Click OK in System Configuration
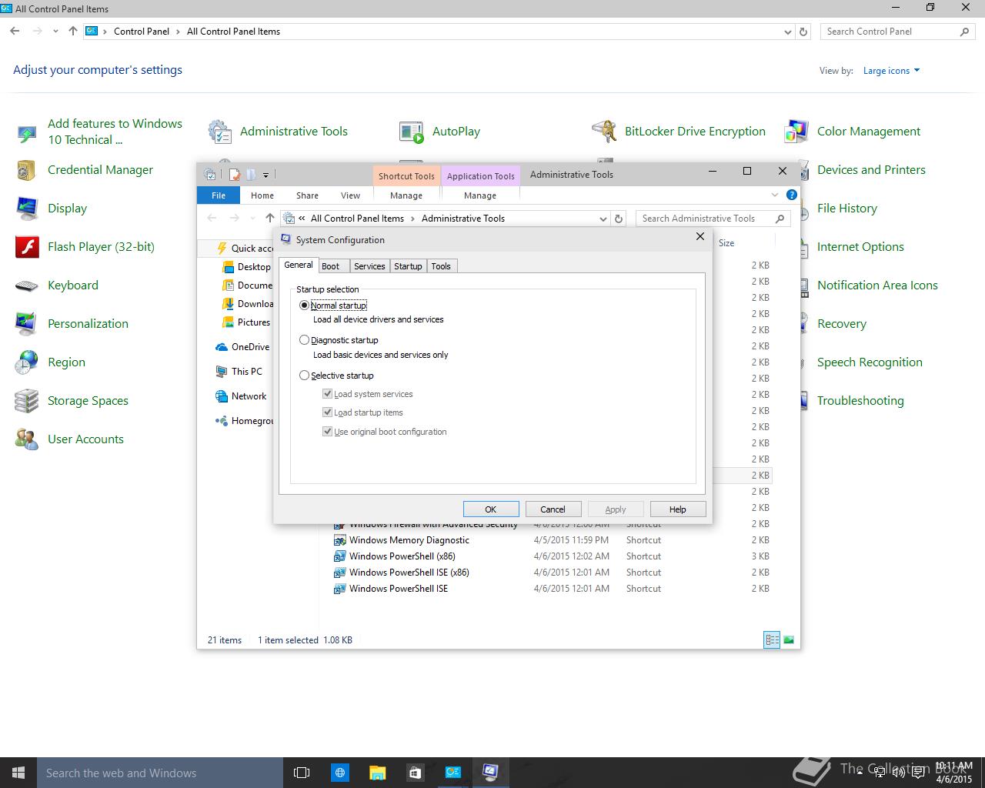 coord(490,509)
